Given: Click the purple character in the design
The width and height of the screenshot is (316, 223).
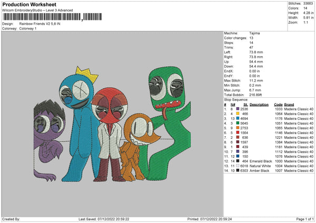Looking at the screenshot, I should tap(48, 137).
